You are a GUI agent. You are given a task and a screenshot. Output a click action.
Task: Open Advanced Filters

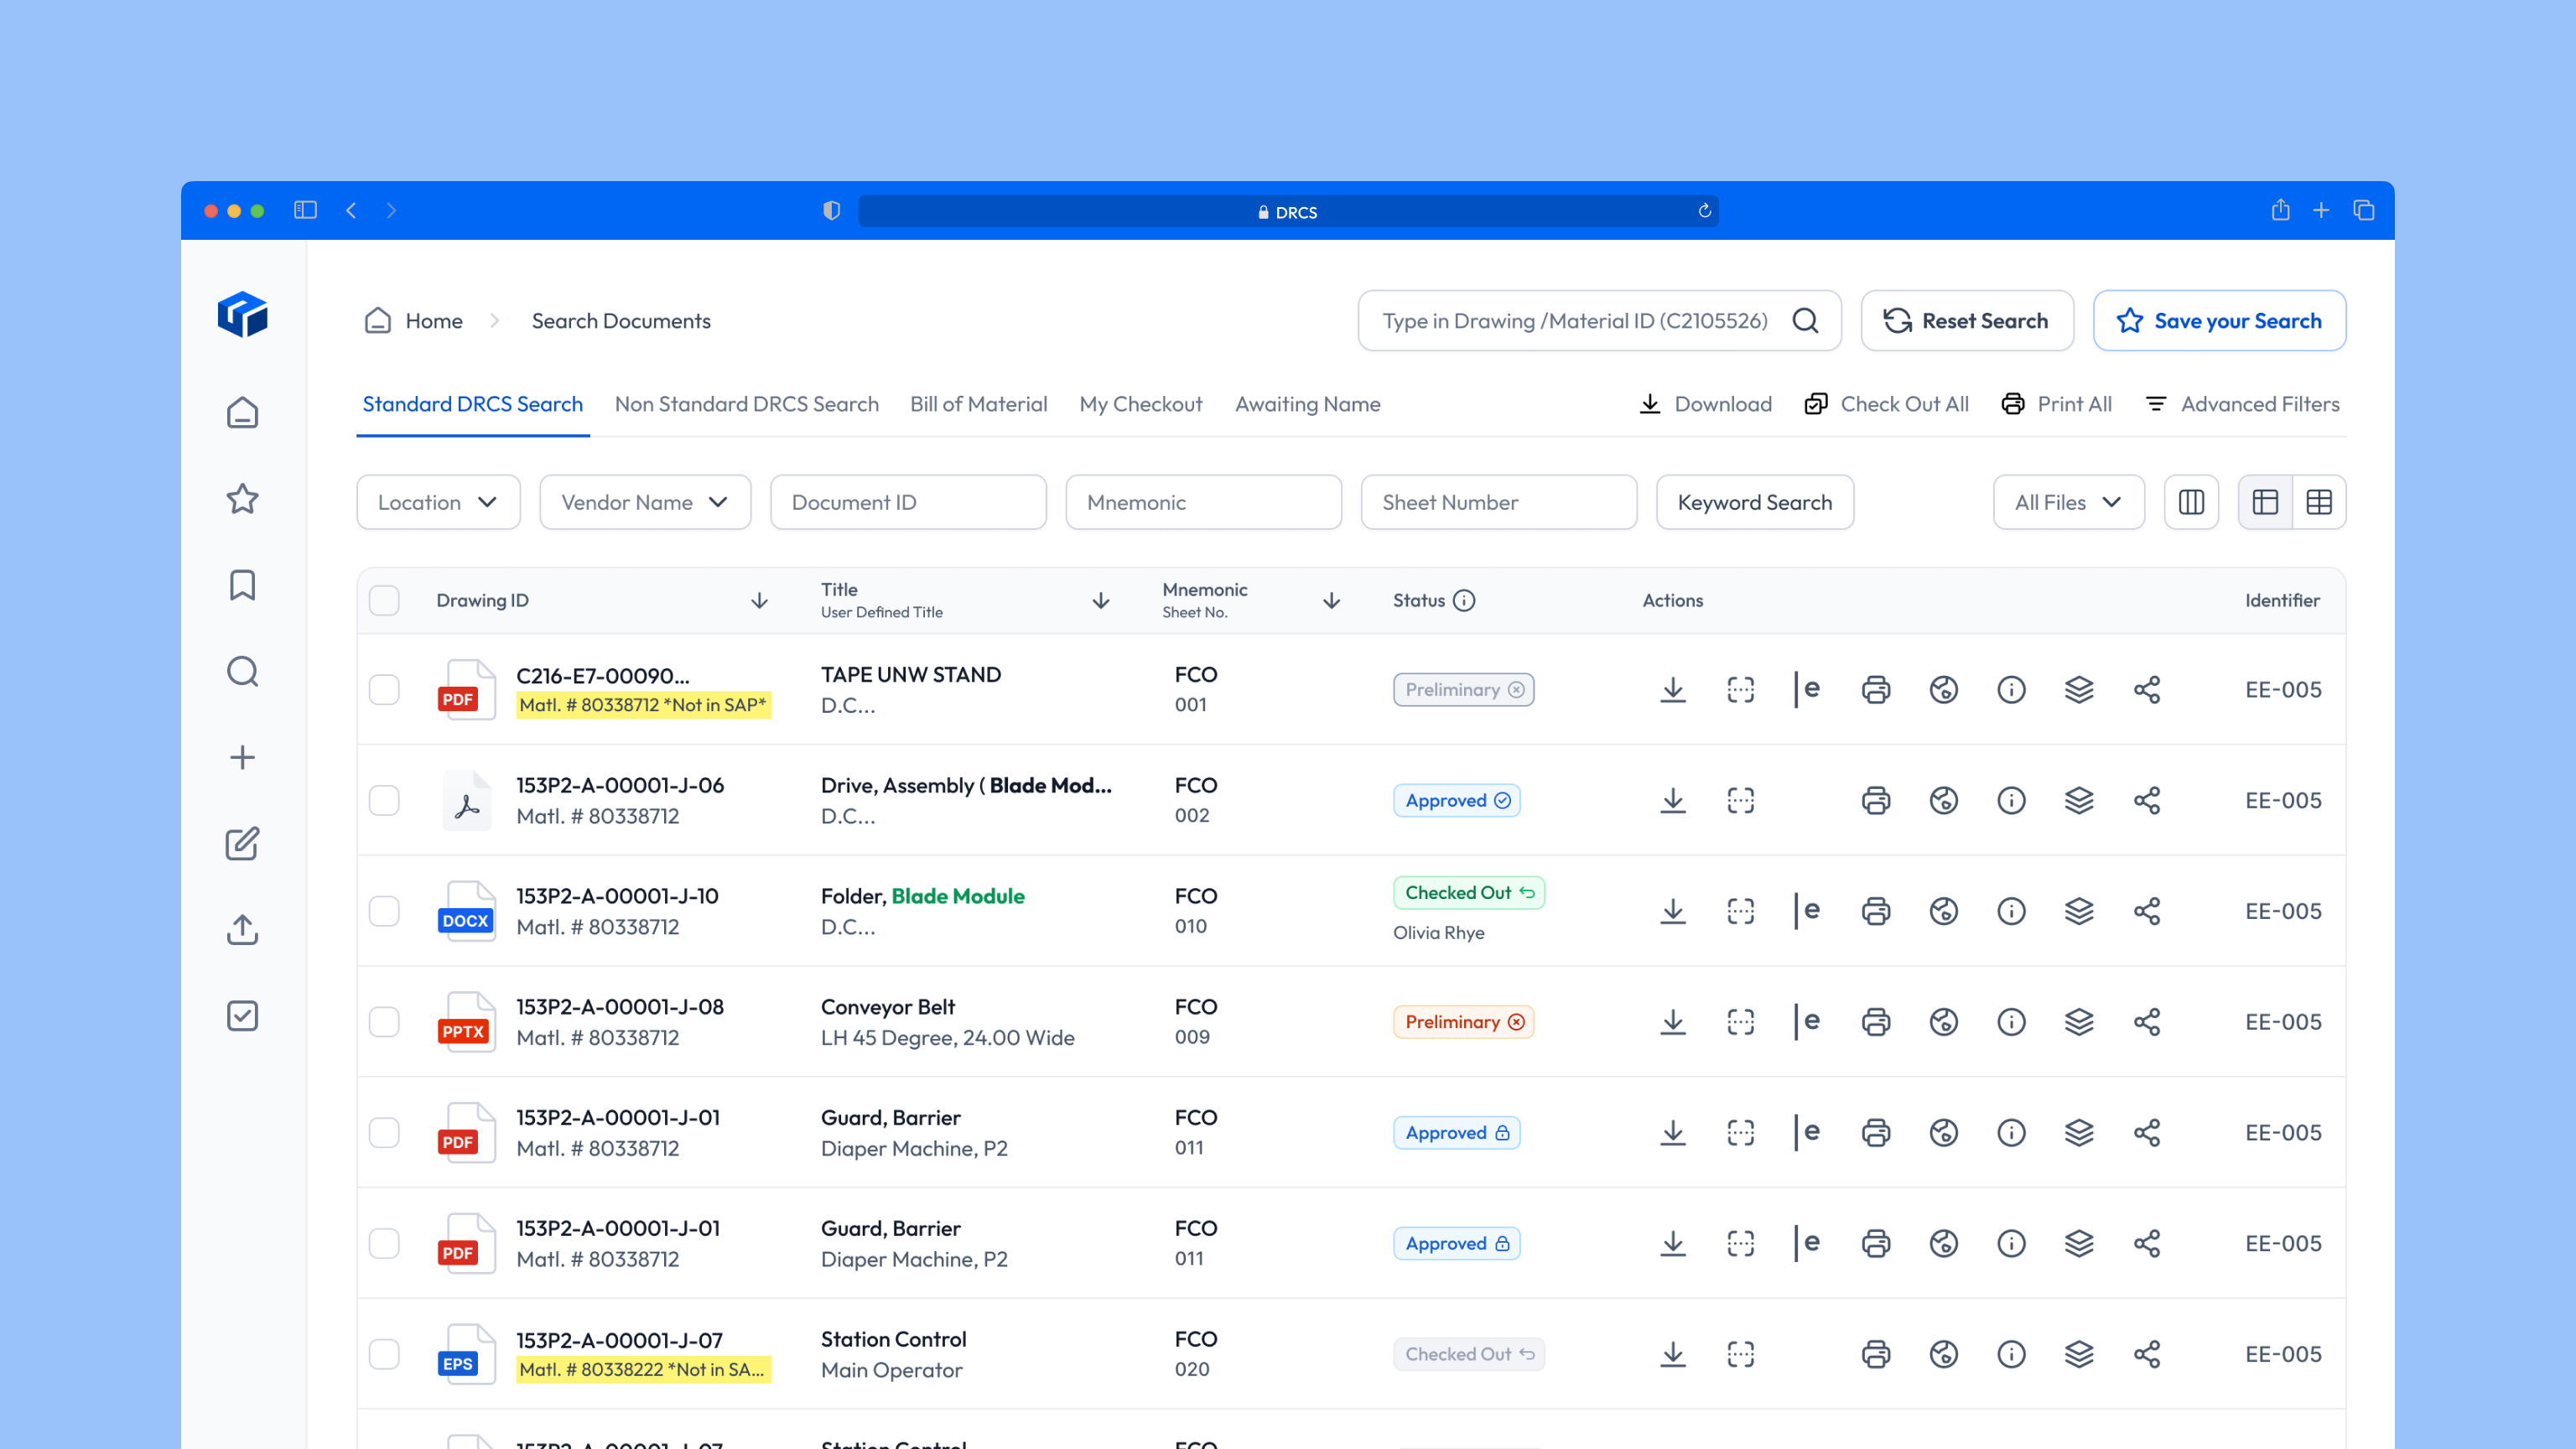click(2242, 404)
